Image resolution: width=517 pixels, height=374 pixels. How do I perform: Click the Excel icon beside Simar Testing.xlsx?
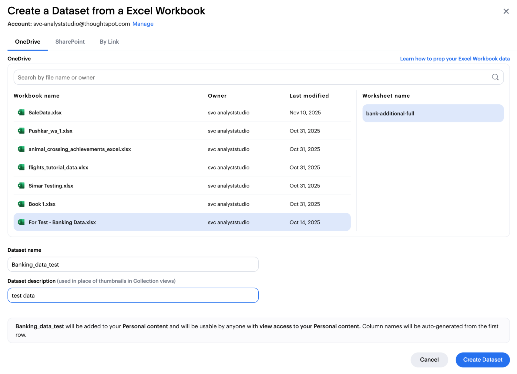coord(21,186)
